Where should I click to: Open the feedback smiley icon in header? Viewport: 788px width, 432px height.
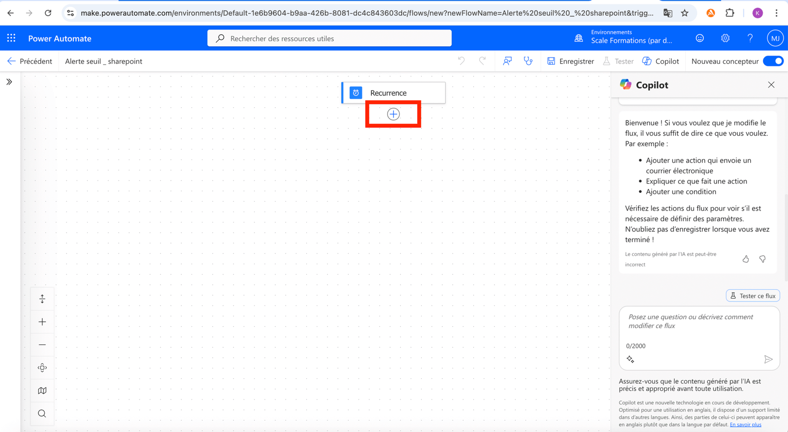(x=700, y=38)
